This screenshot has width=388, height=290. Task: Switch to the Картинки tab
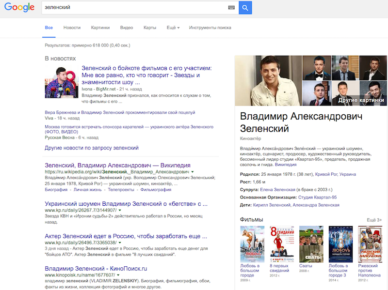coord(100,28)
